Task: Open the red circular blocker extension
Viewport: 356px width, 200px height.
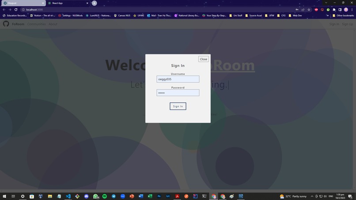Action: (x=322, y=10)
